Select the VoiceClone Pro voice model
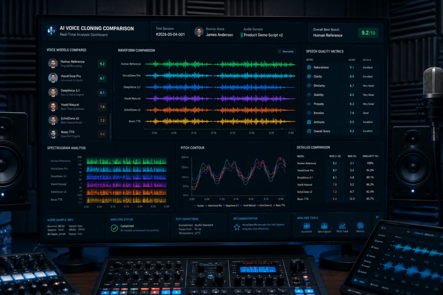Screen dimensions: 443x295 pos(77,78)
